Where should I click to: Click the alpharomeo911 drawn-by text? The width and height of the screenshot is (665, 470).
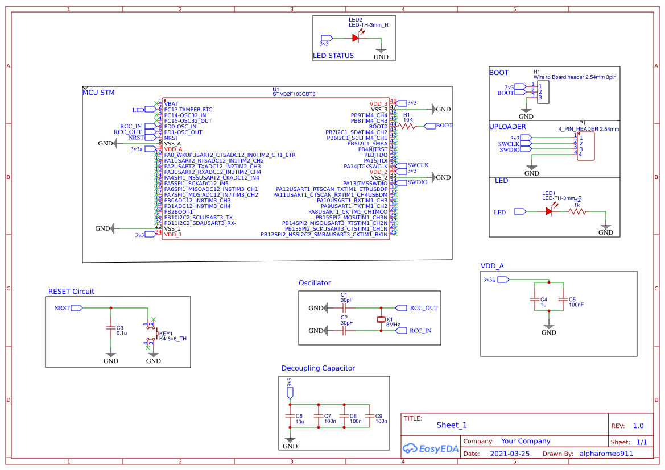[x=605, y=453]
